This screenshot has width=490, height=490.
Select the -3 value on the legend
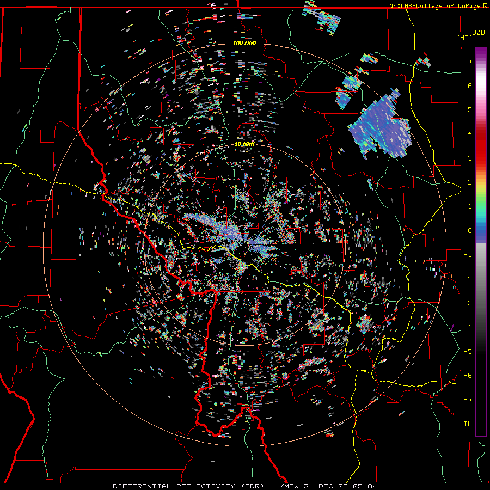[468, 303]
